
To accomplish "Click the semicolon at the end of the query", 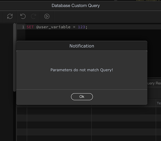I will click(x=86, y=27).
